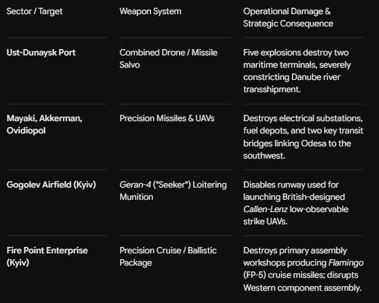This screenshot has height=303, width=379.
Task: Select the Fire Point Enterprise (Kyiv) cell
Action: [x=47, y=257]
